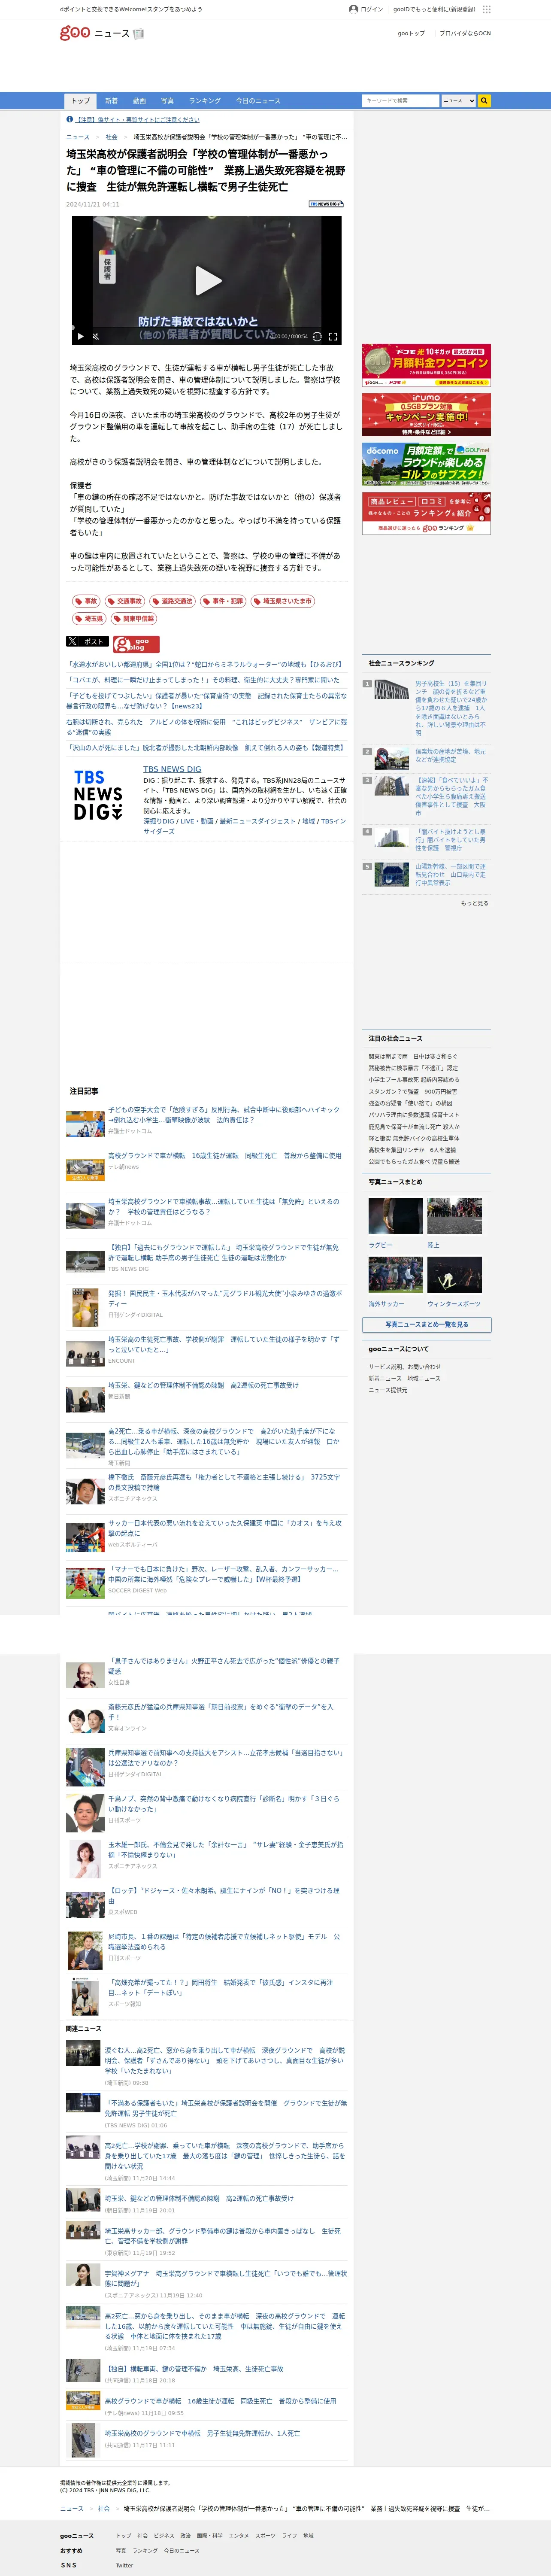Viewport: 551px width, 2576px height.
Task: Open ranking article 山陽新幹線、一部区間で運転見合わせ
Action: click(451, 874)
